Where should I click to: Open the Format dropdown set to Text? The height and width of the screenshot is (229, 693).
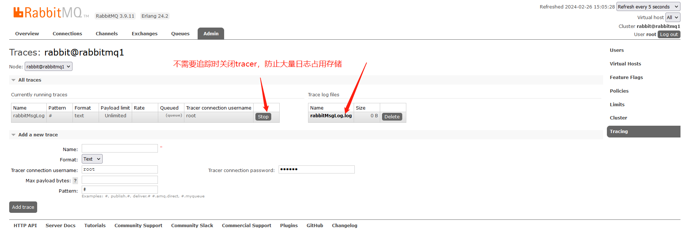point(92,159)
